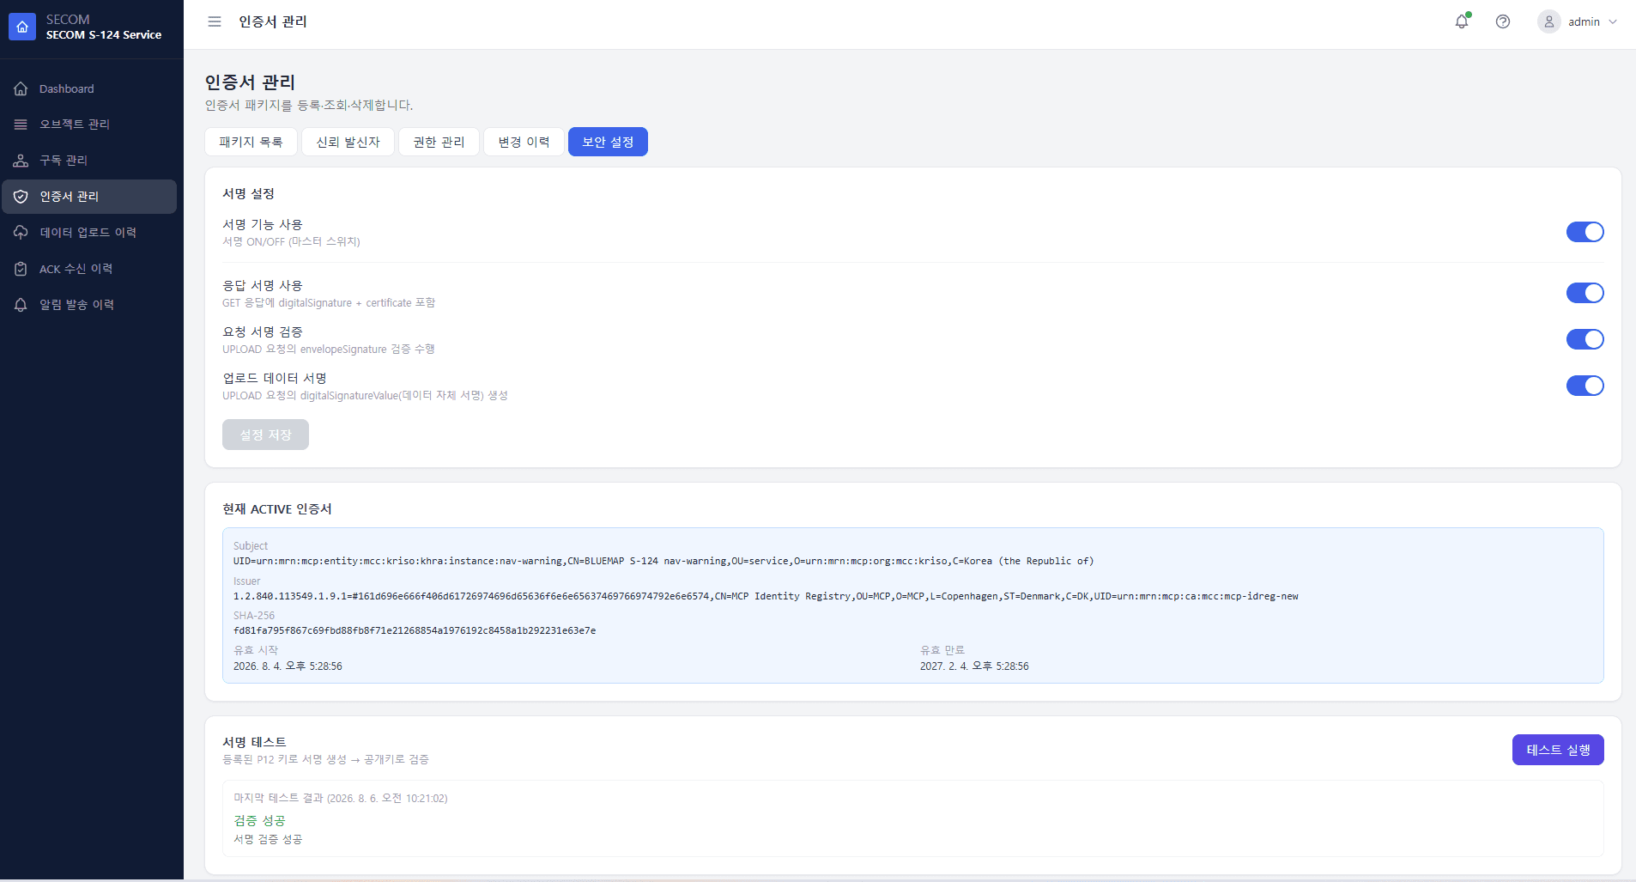Open Dashboard in the sidebar

point(67,88)
